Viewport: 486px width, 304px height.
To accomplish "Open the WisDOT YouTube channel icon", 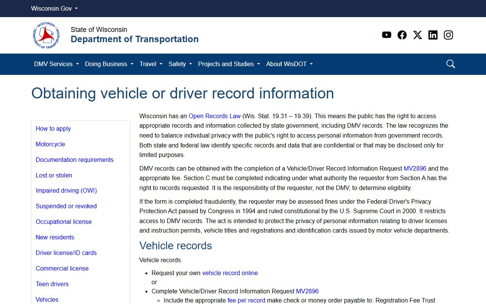I will coord(387,35).
